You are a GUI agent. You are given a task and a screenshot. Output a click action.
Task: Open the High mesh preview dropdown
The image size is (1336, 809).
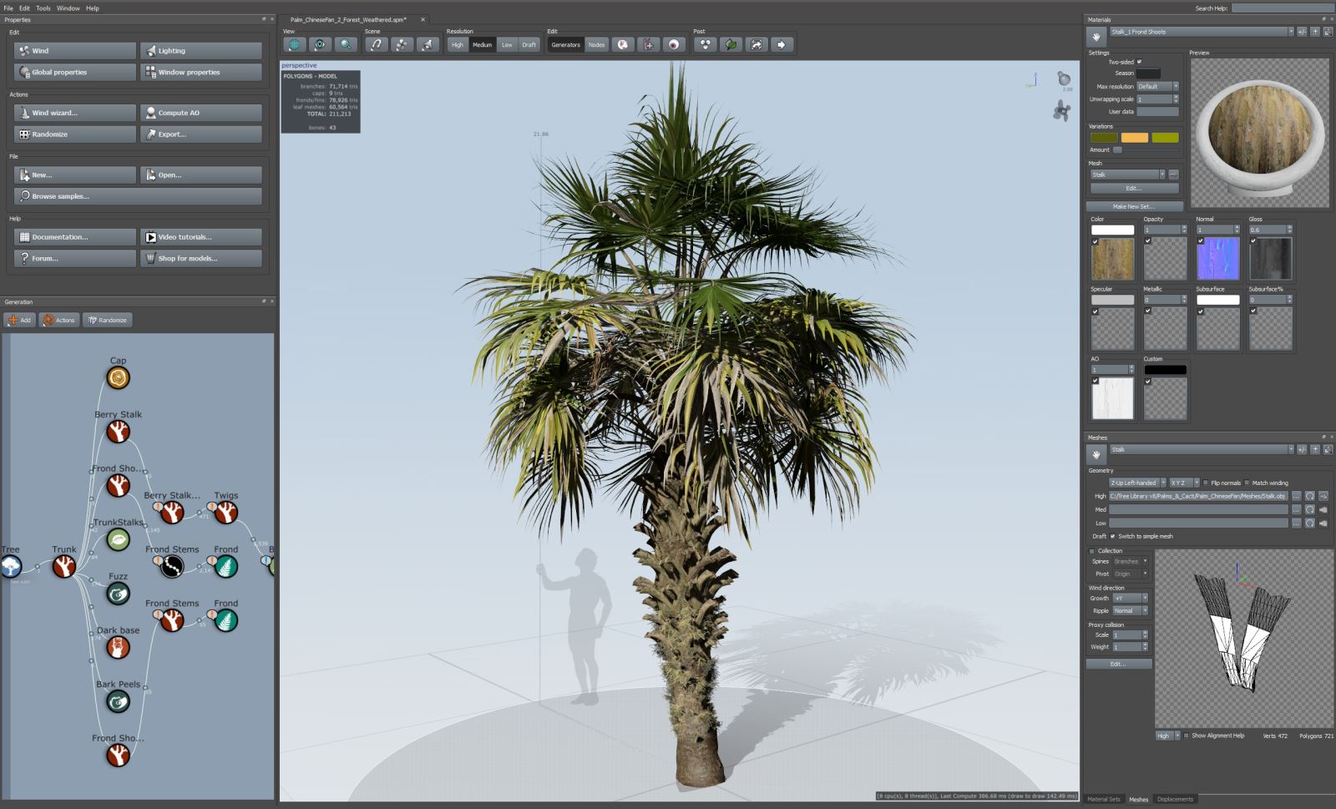tap(1167, 736)
